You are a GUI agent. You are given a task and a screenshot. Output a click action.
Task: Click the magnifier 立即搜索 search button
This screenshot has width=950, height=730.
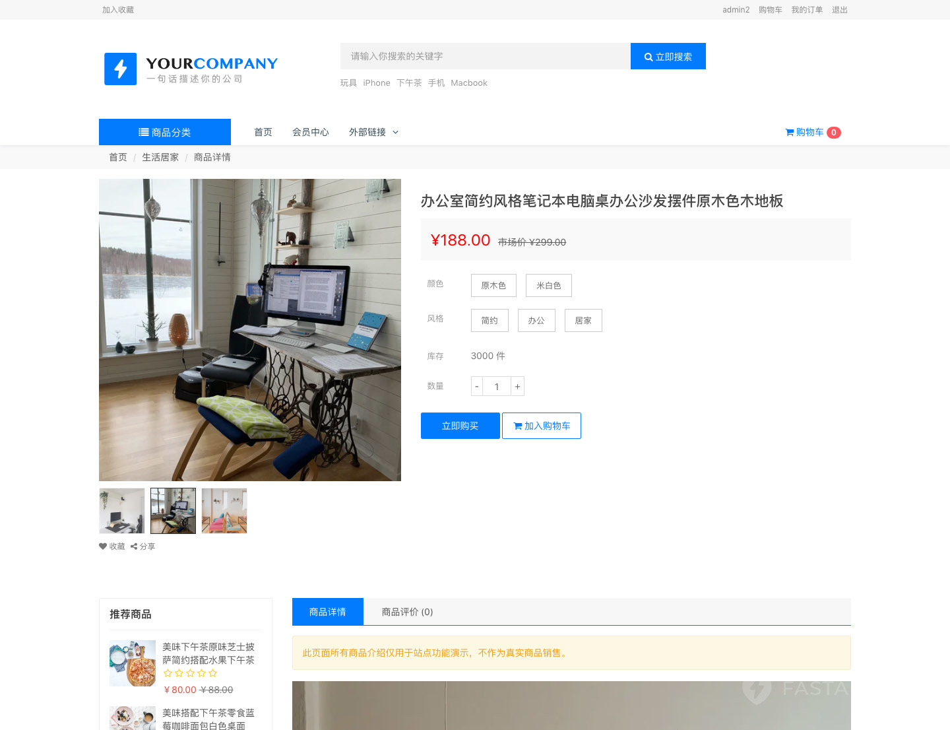668,57
